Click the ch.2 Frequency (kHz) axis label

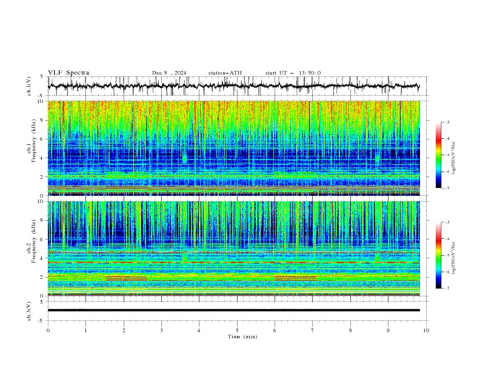tap(31, 241)
